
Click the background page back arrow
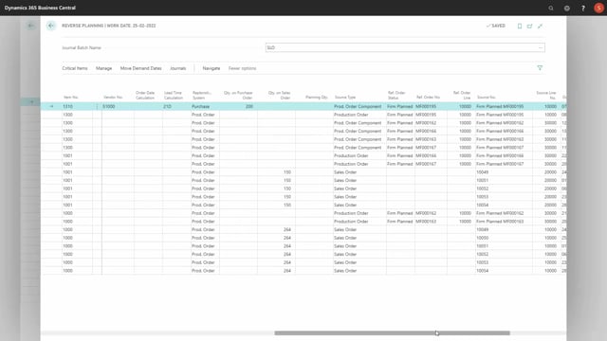(x=30, y=26)
